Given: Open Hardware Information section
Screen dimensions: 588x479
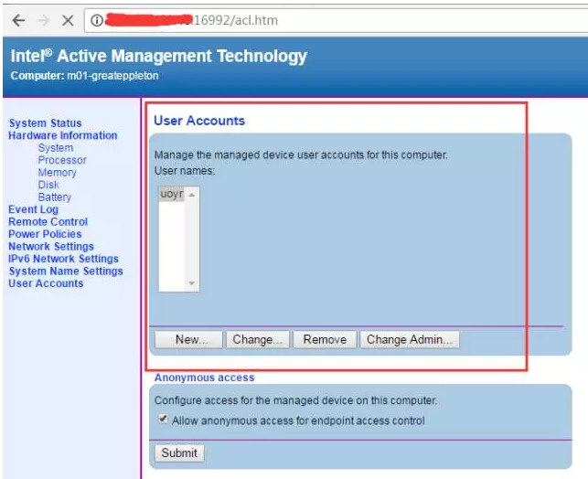Looking at the screenshot, I should (63, 135).
